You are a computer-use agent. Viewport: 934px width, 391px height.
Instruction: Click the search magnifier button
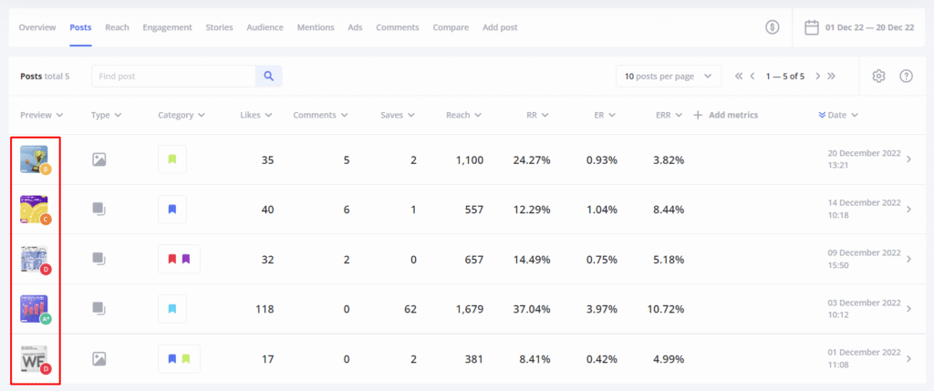(268, 77)
